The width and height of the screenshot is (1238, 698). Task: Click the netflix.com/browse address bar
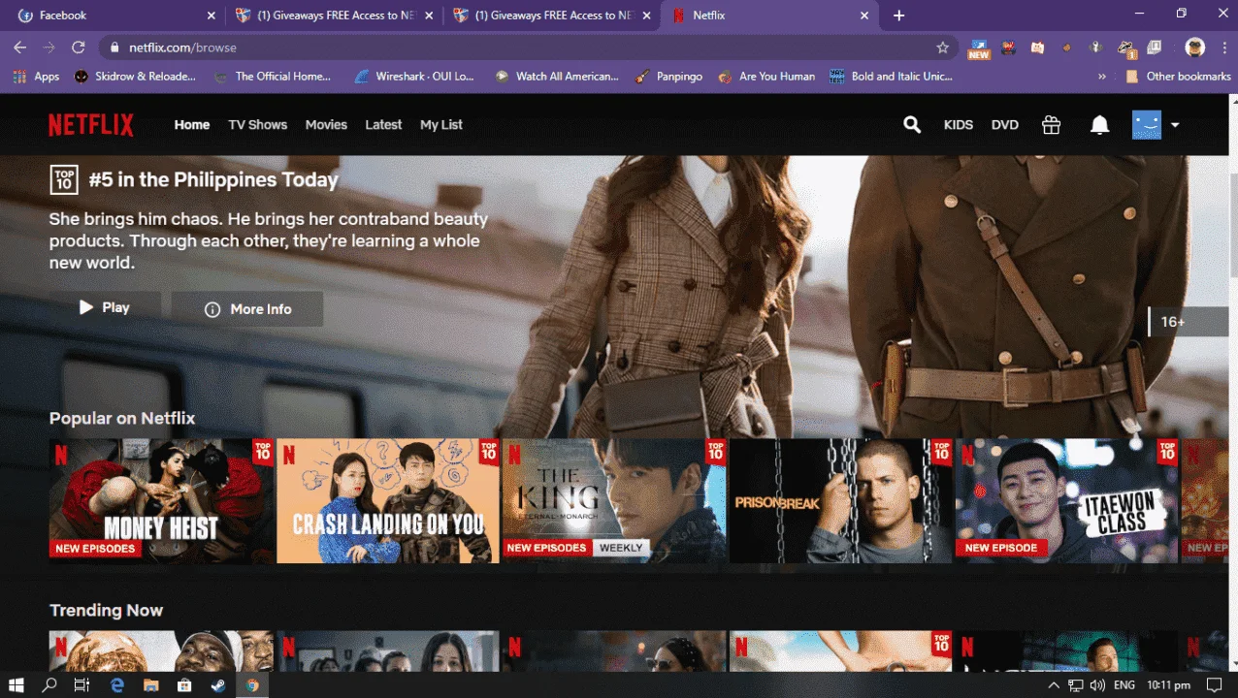[x=530, y=48]
